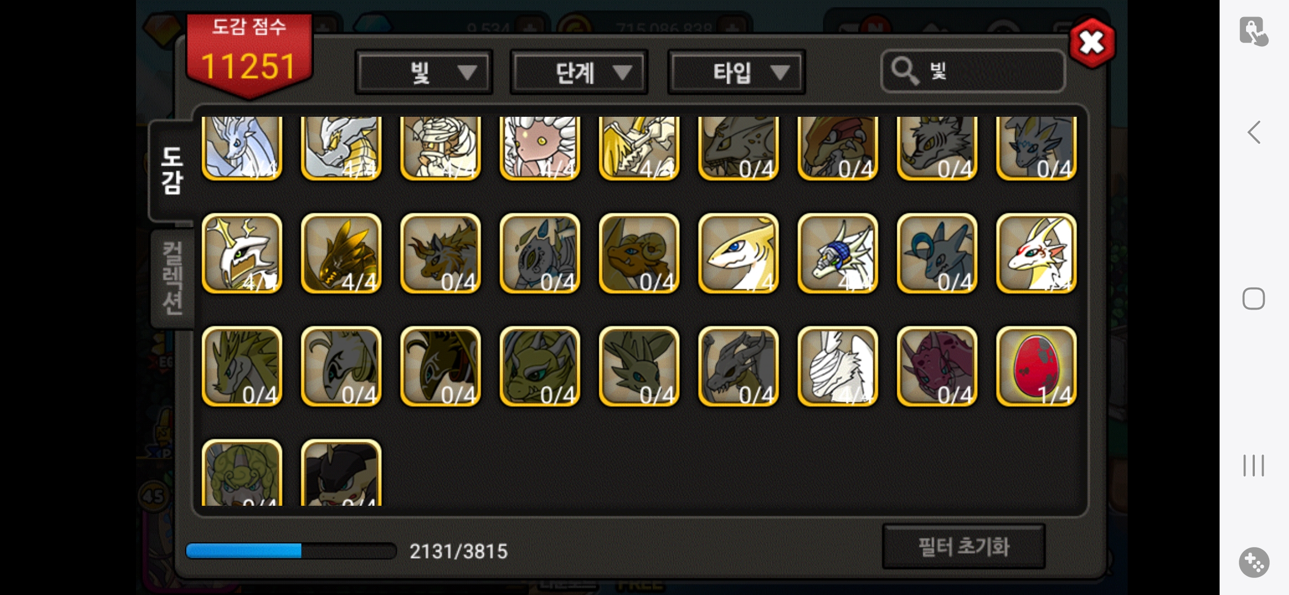Close the dragon encyclopedia window
1289x595 pixels.
coord(1092,42)
